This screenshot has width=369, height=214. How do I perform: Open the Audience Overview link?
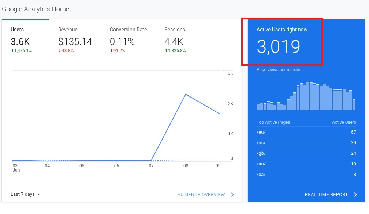click(201, 195)
